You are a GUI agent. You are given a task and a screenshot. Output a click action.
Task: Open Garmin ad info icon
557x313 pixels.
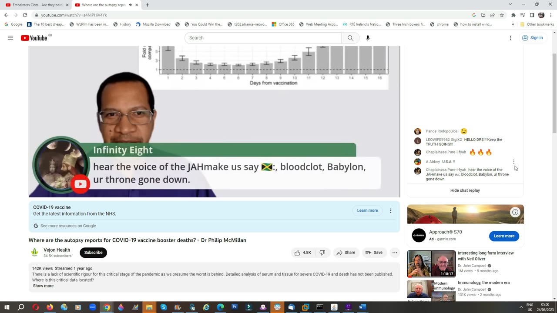[x=515, y=212]
